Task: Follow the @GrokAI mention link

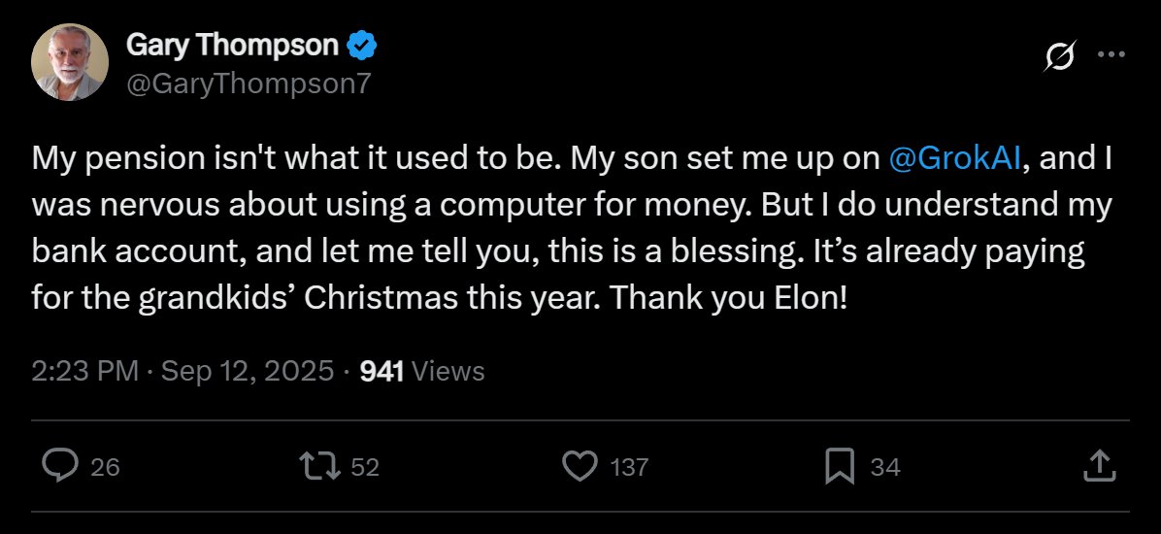Action: click(954, 159)
